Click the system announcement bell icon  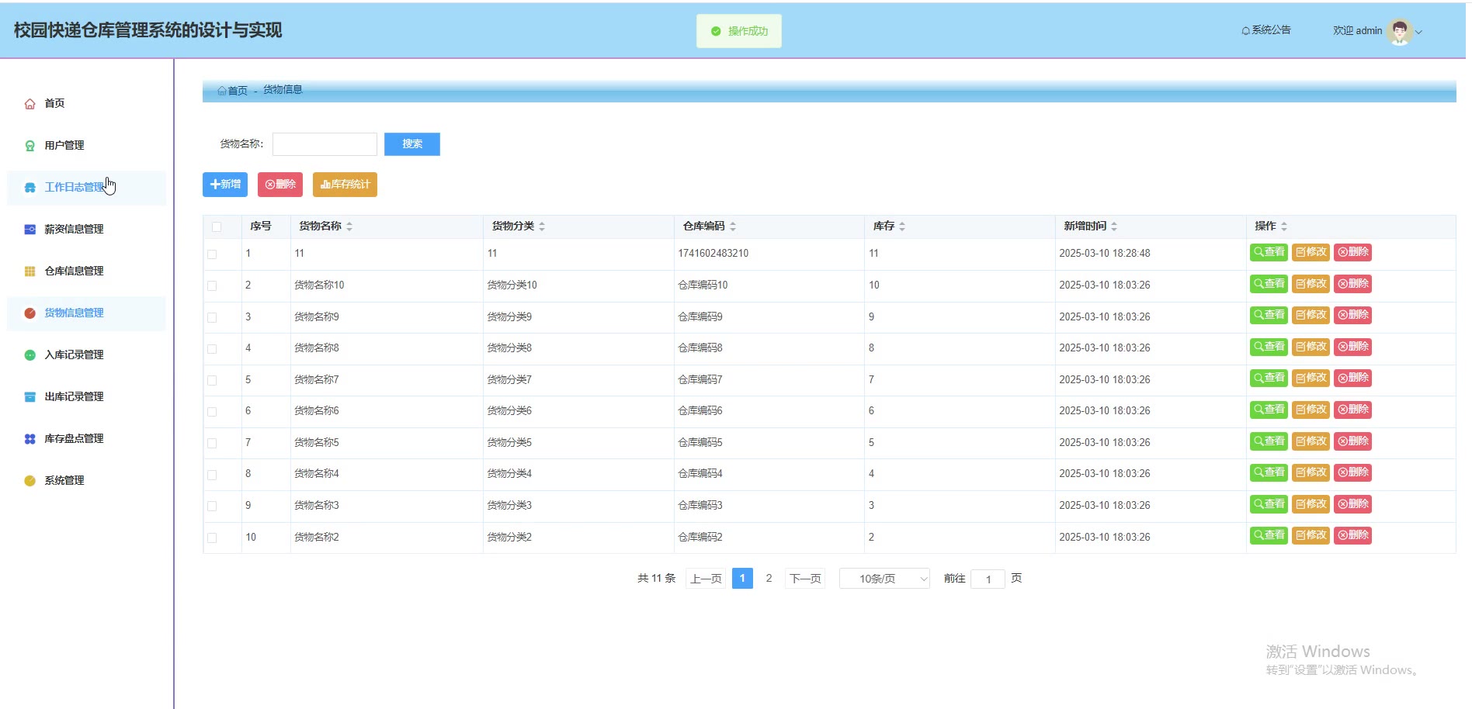pos(1245,31)
